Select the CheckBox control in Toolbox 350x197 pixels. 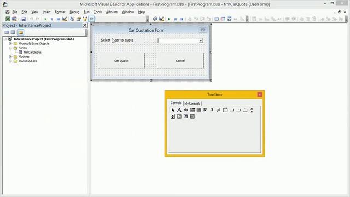[x=205, y=110]
